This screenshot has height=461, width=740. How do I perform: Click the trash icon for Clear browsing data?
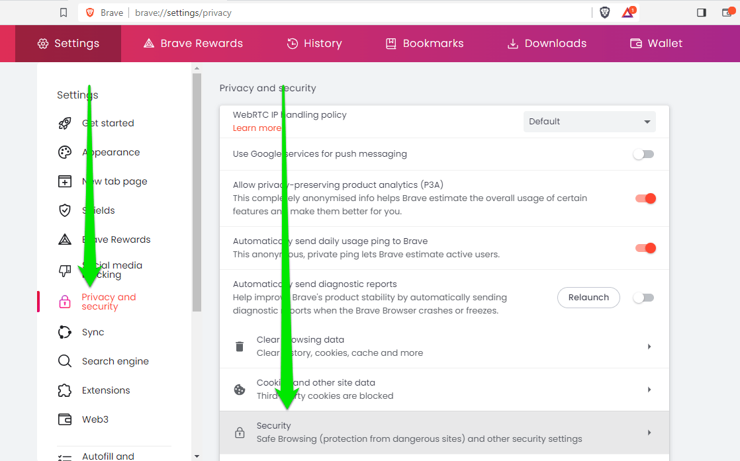tap(240, 347)
